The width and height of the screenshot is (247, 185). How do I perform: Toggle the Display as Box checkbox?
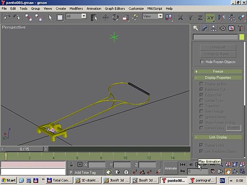point(201,84)
